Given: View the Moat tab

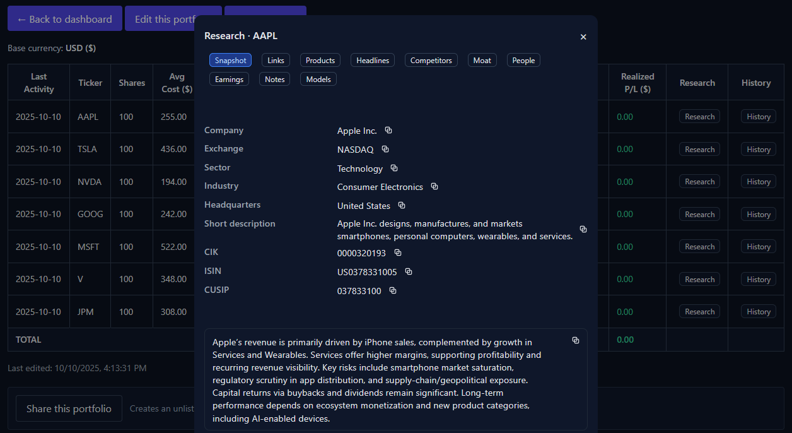Looking at the screenshot, I should pyautogui.click(x=482, y=60).
